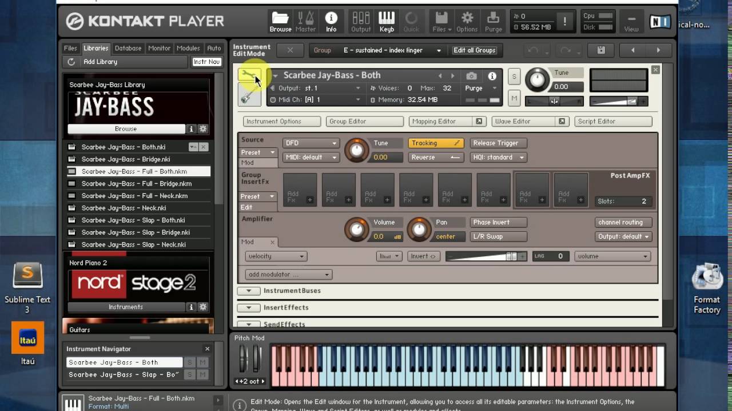Switch to the Modules tab

[188, 49]
